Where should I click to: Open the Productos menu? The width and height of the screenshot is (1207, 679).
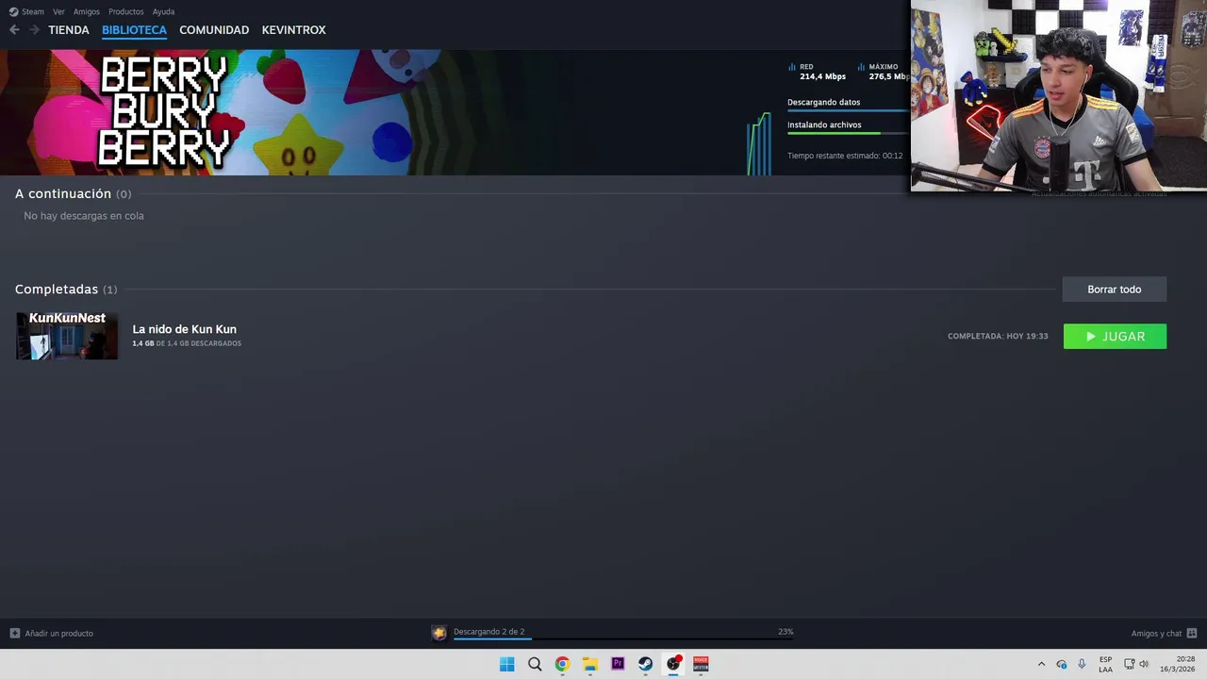point(125,11)
